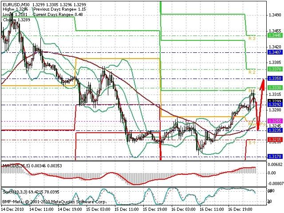The height and width of the screenshot is (213, 284).
Task: Click the MACD(5,35,5) indicator label
Action: pyautogui.click(x=17, y=166)
